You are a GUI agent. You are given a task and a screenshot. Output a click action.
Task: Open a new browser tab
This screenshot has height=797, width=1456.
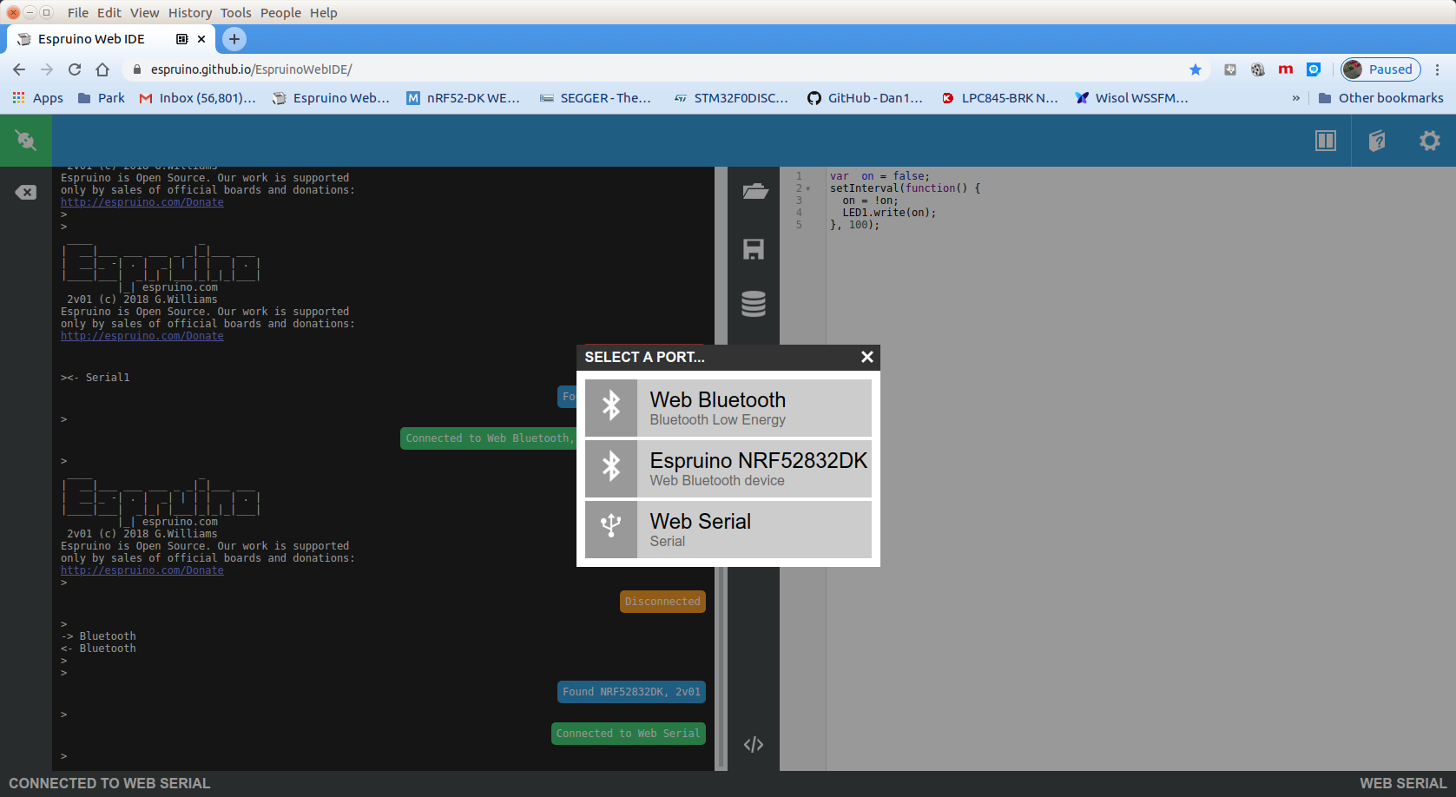234,39
